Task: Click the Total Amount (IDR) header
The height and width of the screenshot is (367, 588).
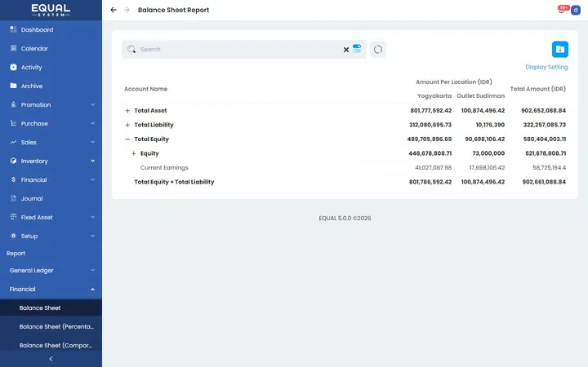Action: click(537, 89)
